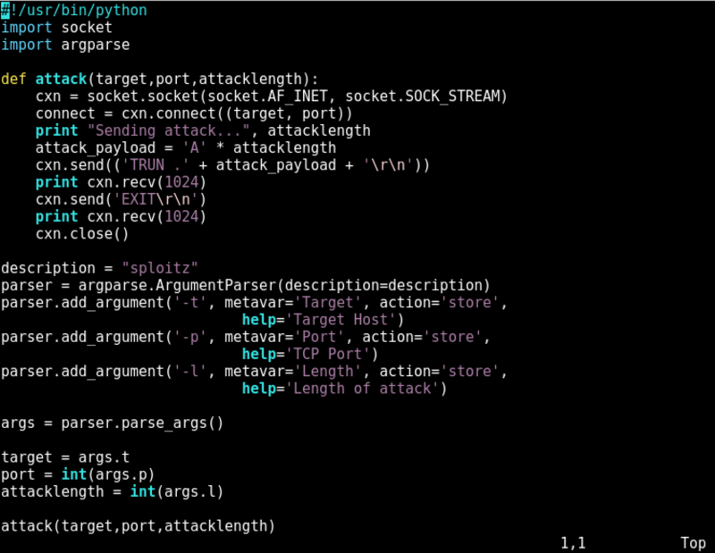Click 'attack_payload' variable assignment
Viewport: 715px width, 553px height.
(96, 147)
